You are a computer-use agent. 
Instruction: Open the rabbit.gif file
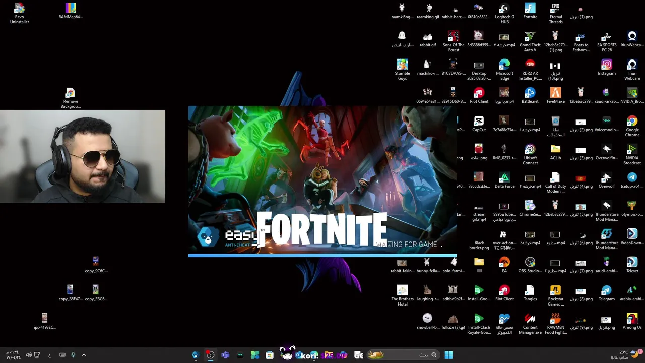[x=428, y=39]
